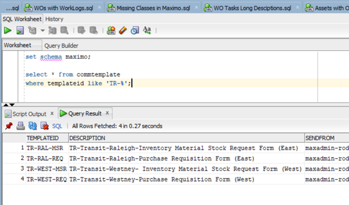
Task: Click the 'set schema maximo;' line in editor
Action: pyautogui.click(x=58, y=57)
